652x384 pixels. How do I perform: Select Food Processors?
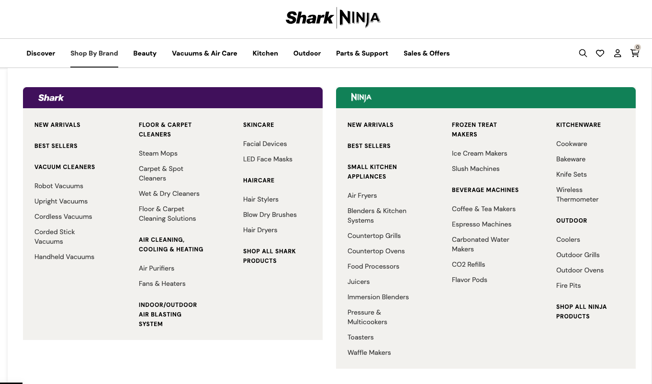pos(373,266)
